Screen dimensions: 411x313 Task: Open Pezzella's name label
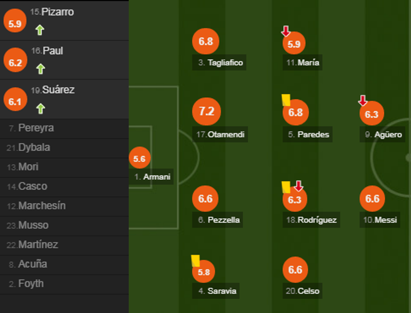pyautogui.click(x=219, y=220)
